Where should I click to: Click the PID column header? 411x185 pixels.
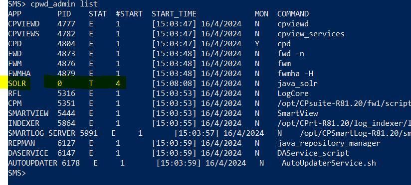click(64, 14)
